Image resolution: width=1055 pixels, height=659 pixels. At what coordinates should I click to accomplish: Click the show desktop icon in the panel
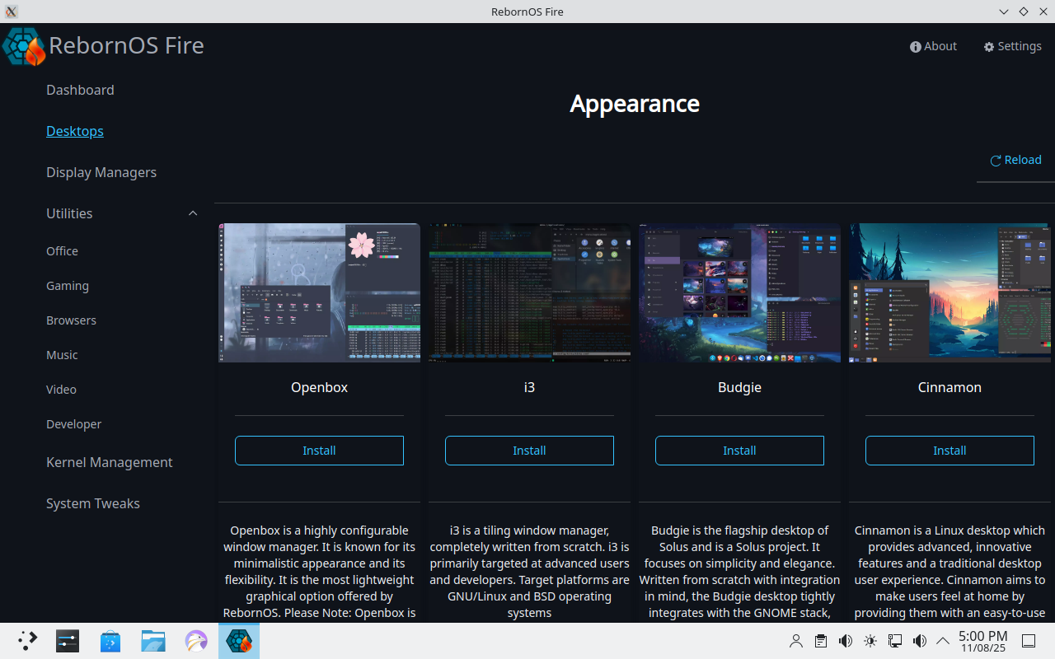(1029, 641)
